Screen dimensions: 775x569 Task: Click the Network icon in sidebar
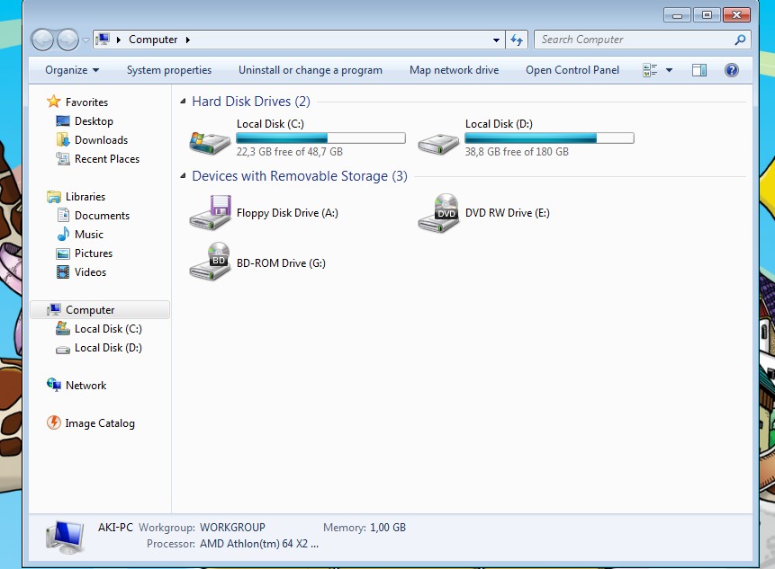point(53,385)
